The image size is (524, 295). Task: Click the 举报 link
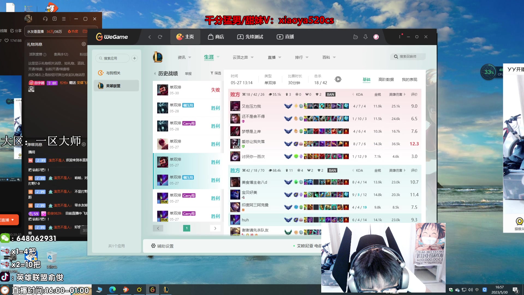click(x=188, y=73)
